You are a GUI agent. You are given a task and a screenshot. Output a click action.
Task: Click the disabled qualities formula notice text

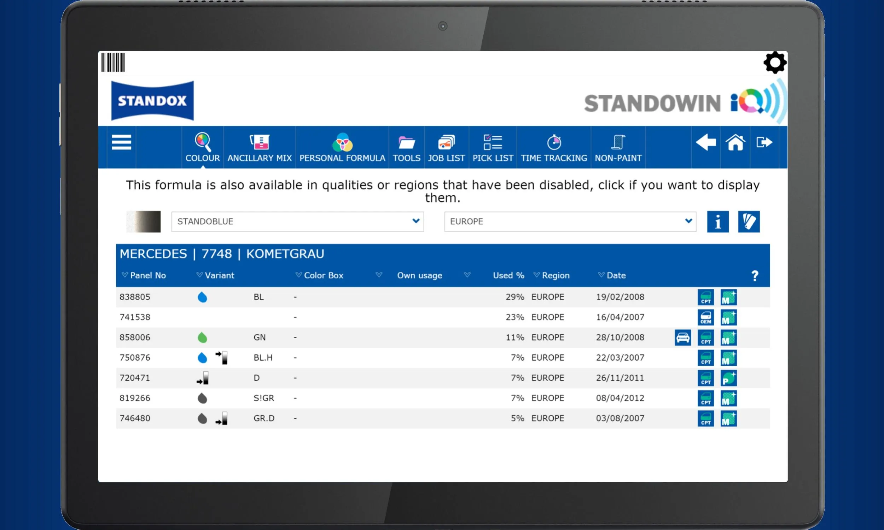pos(443,192)
